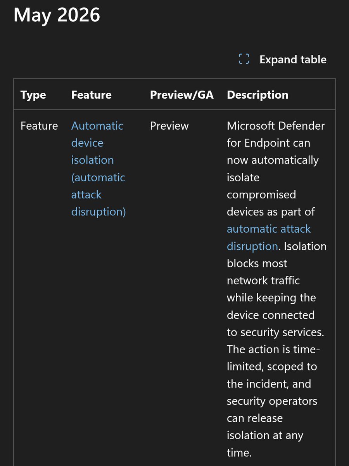This screenshot has width=349, height=466.
Task: Click the Feature column header
Action: (92, 95)
